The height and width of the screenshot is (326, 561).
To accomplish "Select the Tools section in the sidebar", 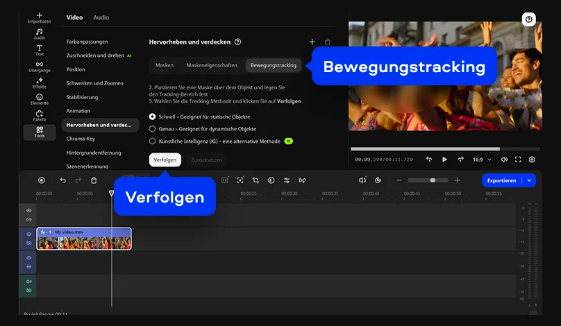I will [40, 132].
